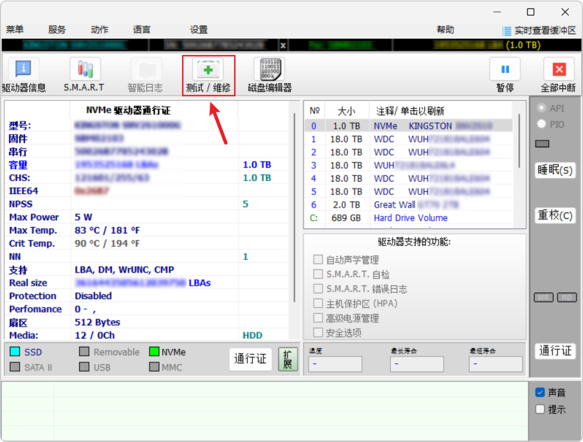Click the gray SATA II indicator
This screenshot has height=442, width=583.
pos(15,367)
